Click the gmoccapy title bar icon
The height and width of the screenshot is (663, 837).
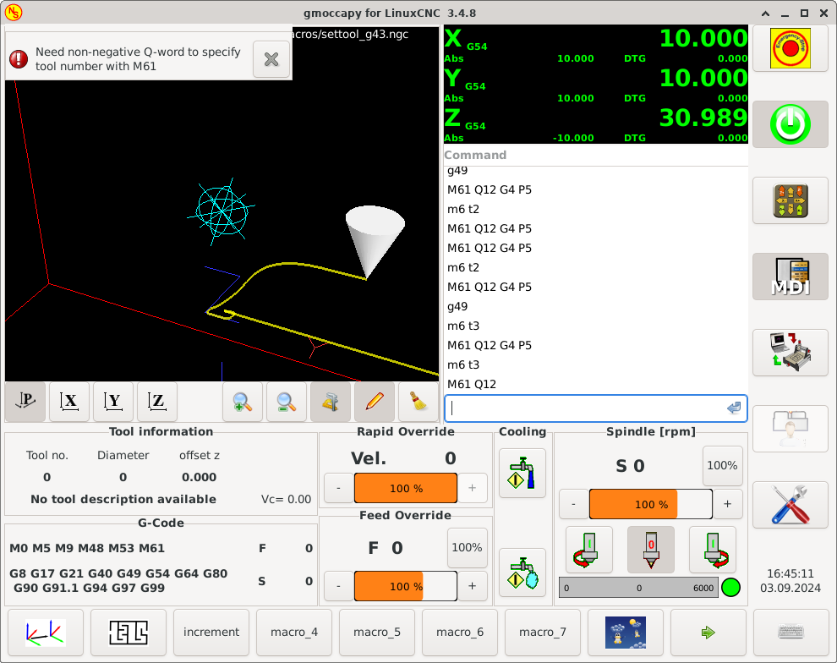click(14, 13)
